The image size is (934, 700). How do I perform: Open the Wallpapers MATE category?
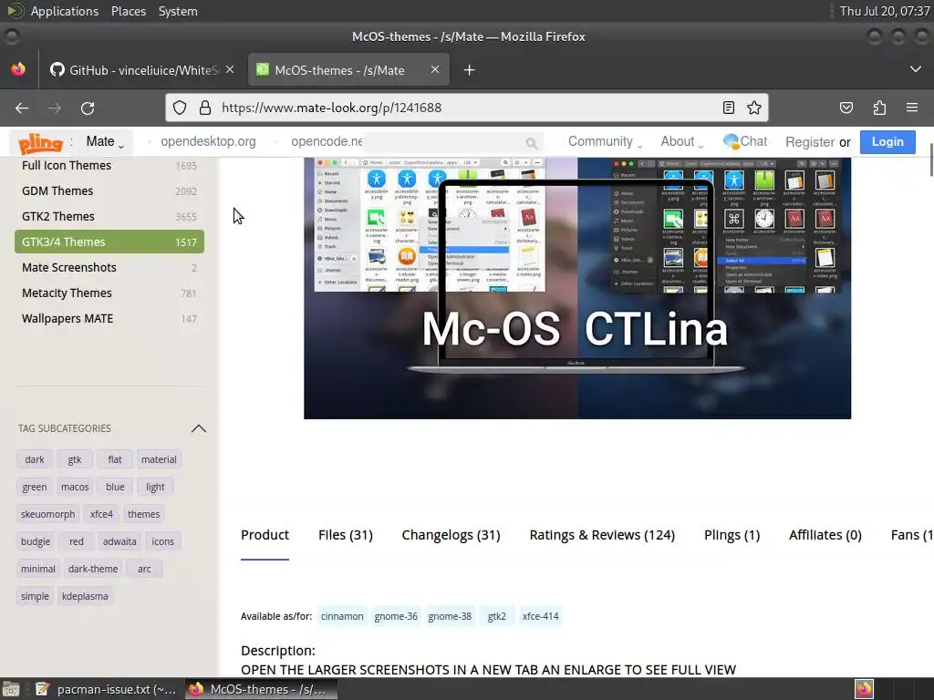pyautogui.click(x=109, y=318)
